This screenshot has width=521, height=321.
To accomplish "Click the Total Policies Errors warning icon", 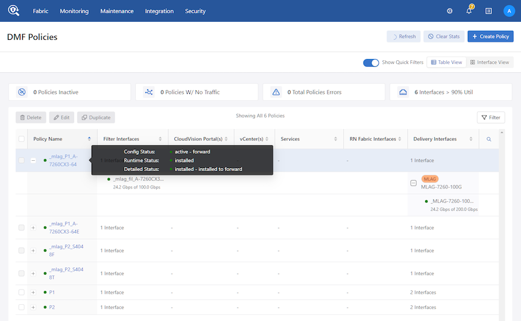I will (x=276, y=92).
